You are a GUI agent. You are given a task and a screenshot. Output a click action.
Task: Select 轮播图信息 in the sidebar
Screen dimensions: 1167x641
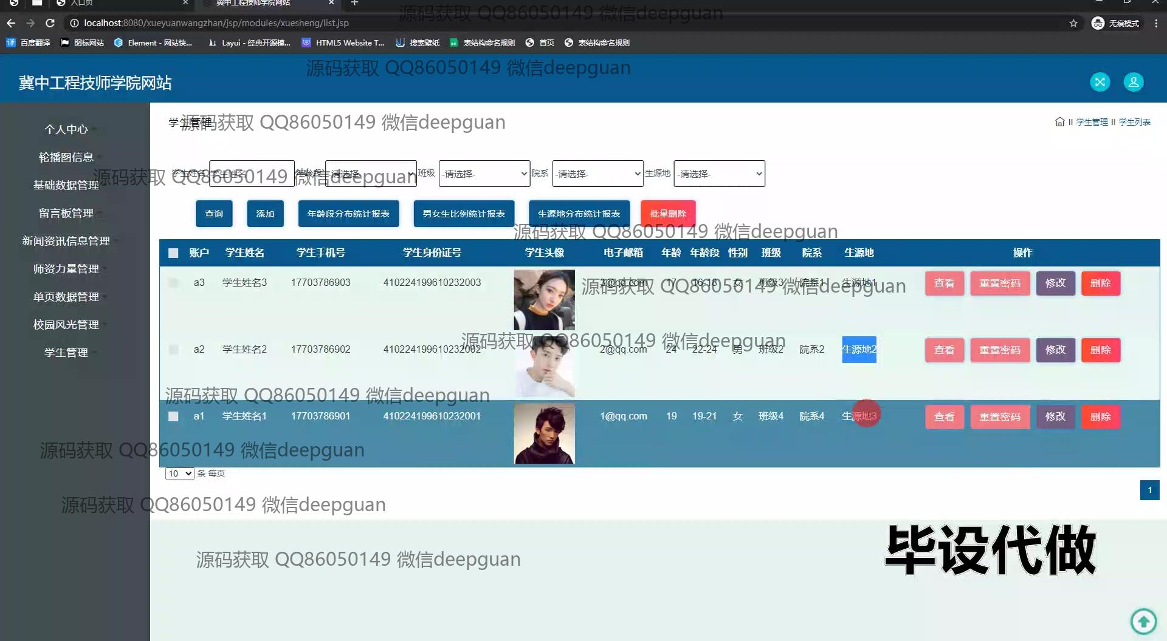click(66, 157)
